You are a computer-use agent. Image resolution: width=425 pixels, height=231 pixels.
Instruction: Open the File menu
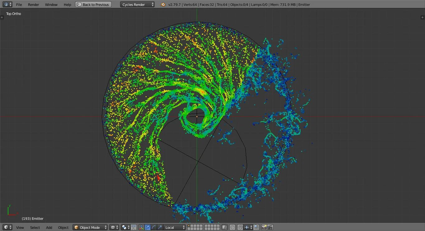[19, 5]
